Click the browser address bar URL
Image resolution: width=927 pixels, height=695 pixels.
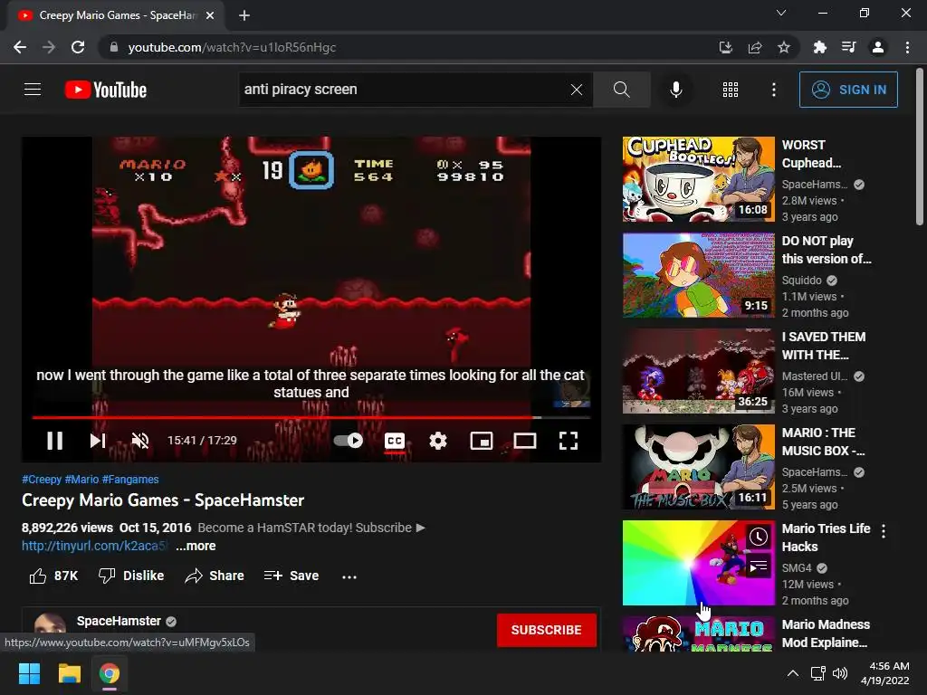point(232,47)
